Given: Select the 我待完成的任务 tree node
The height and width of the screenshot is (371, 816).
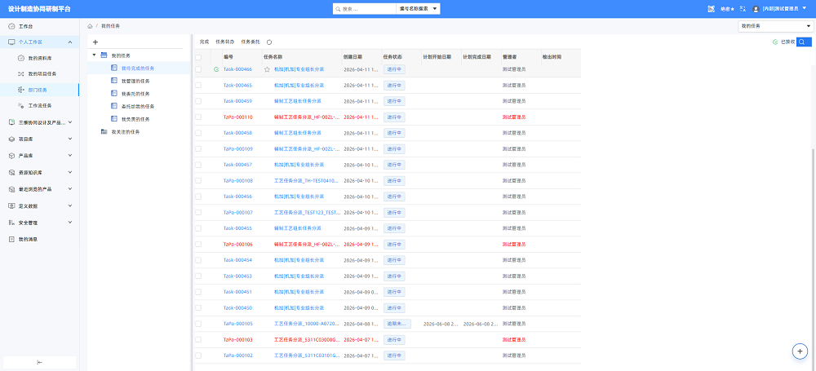Looking at the screenshot, I should click(139, 68).
